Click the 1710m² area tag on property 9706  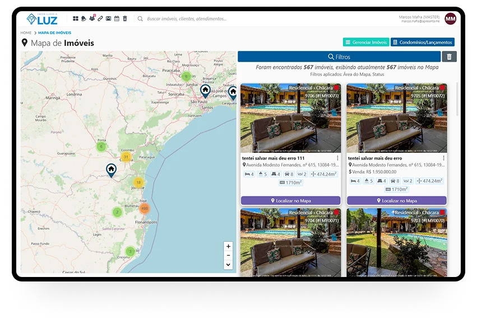click(290, 182)
